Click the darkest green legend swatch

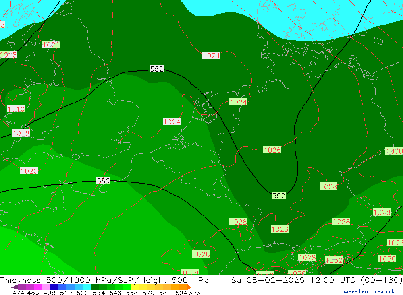pos(95,287)
